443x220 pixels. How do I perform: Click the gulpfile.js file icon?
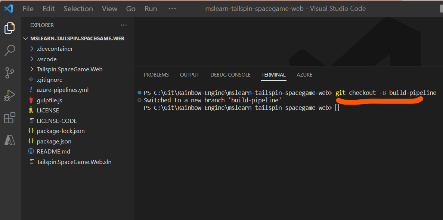tap(31, 100)
